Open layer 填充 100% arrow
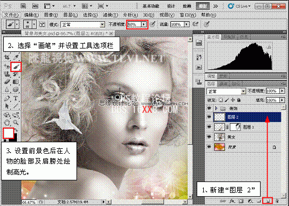Screen dimensions: 289x206 [x=282, y=100]
